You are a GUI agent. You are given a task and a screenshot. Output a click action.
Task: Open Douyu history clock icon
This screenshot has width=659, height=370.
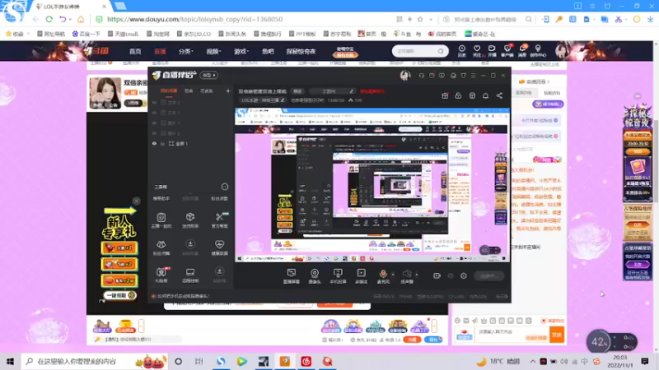462,51
